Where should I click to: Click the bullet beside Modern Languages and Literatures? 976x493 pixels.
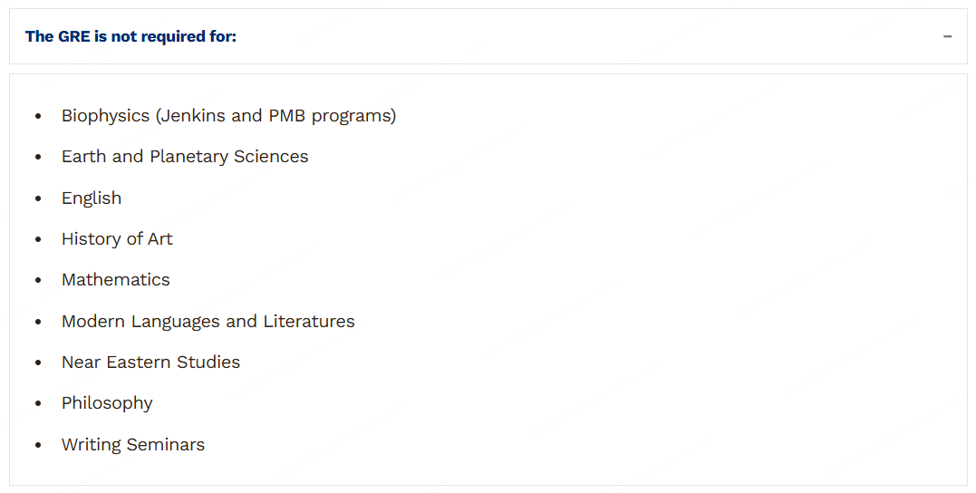38,323
